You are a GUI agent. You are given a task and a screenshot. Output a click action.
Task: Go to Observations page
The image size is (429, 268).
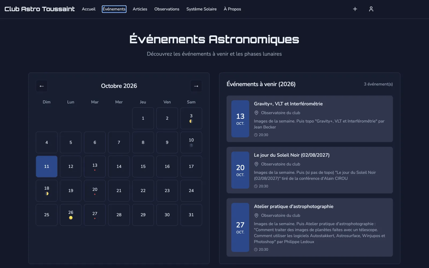pyautogui.click(x=167, y=9)
